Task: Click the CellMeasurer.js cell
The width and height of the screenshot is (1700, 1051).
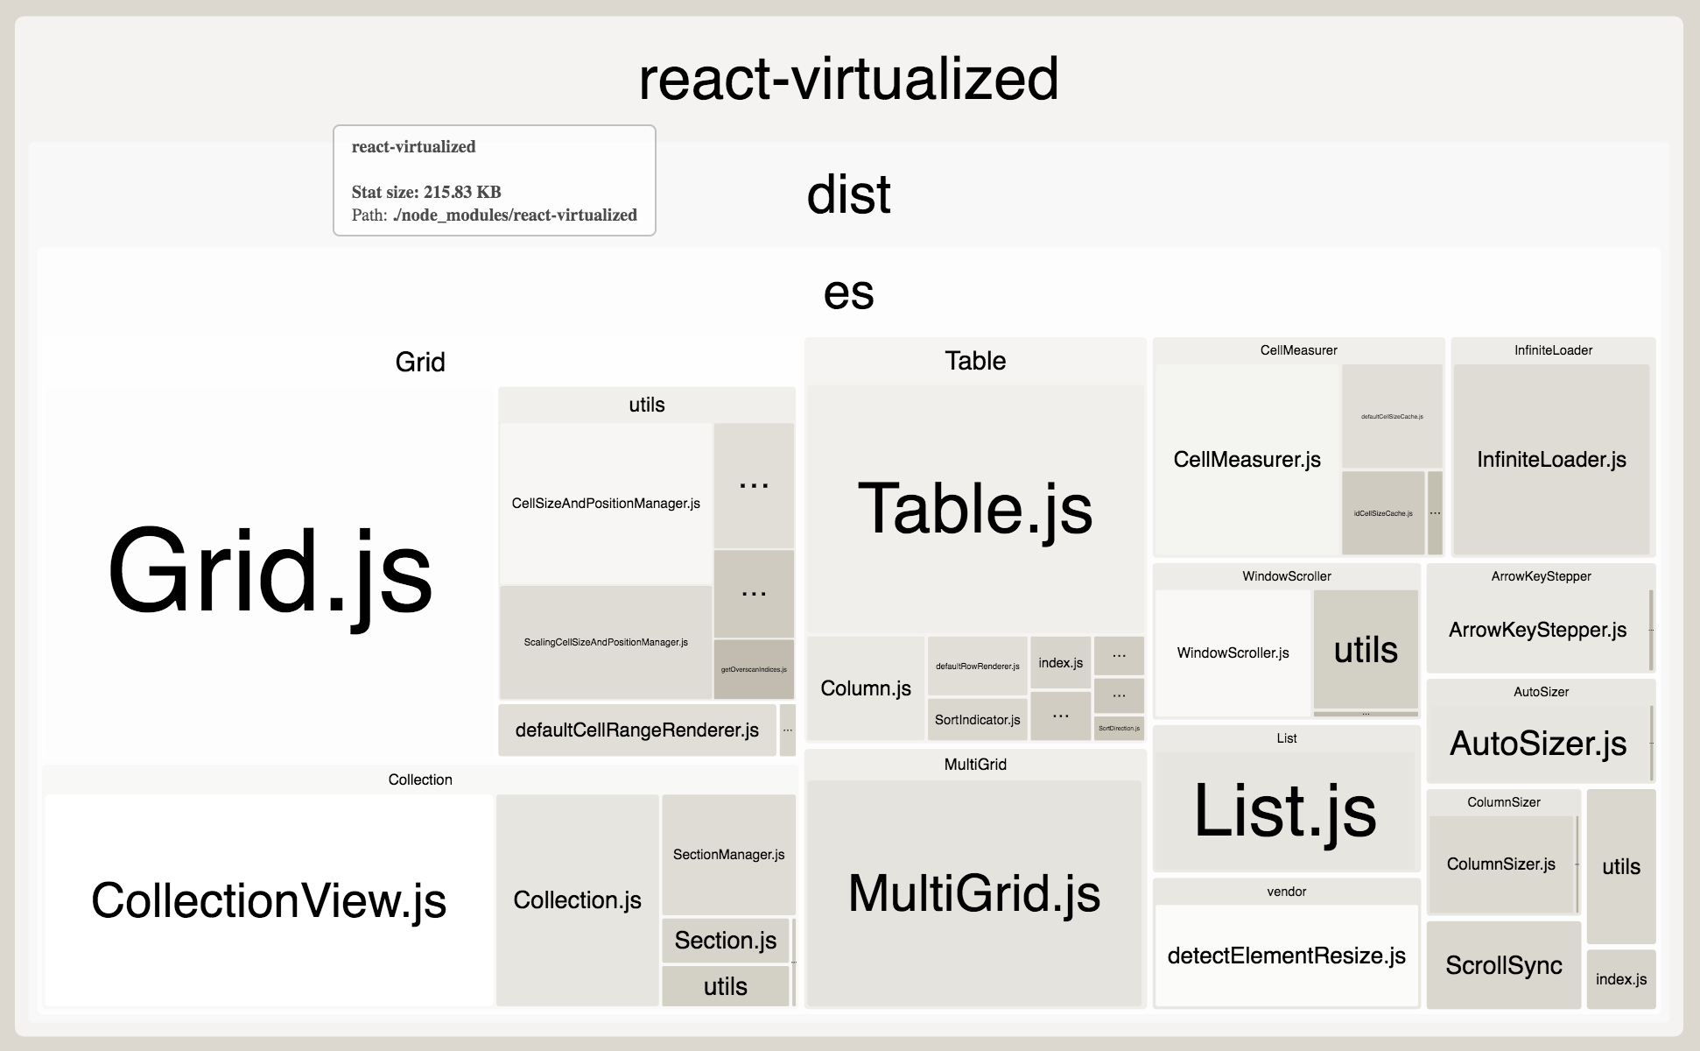Action: pos(1247,460)
